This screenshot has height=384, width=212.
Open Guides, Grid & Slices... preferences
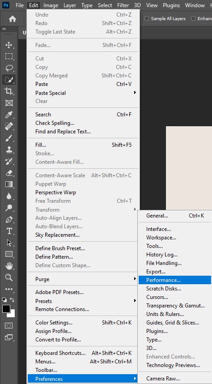click(x=175, y=323)
